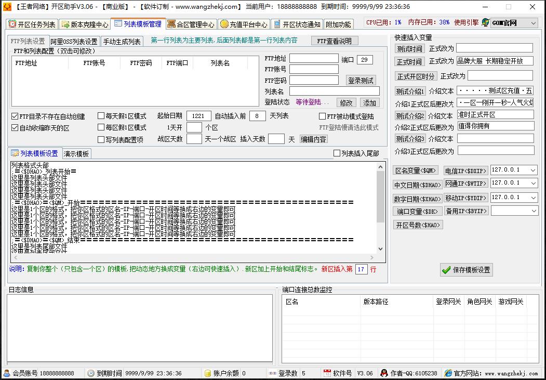Open the 网通IP 127.0.0.1 dropdown

[x=533, y=183]
